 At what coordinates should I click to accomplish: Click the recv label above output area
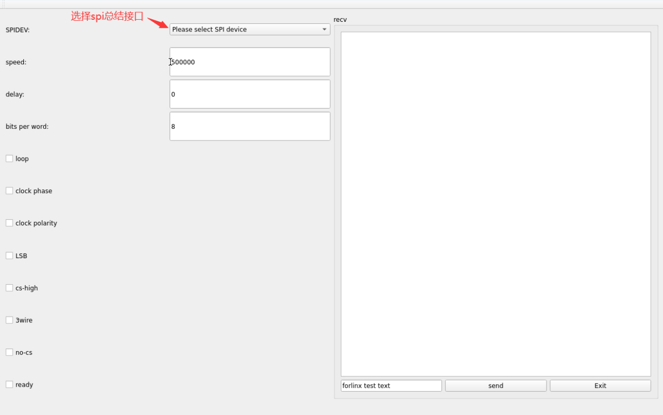pos(340,20)
